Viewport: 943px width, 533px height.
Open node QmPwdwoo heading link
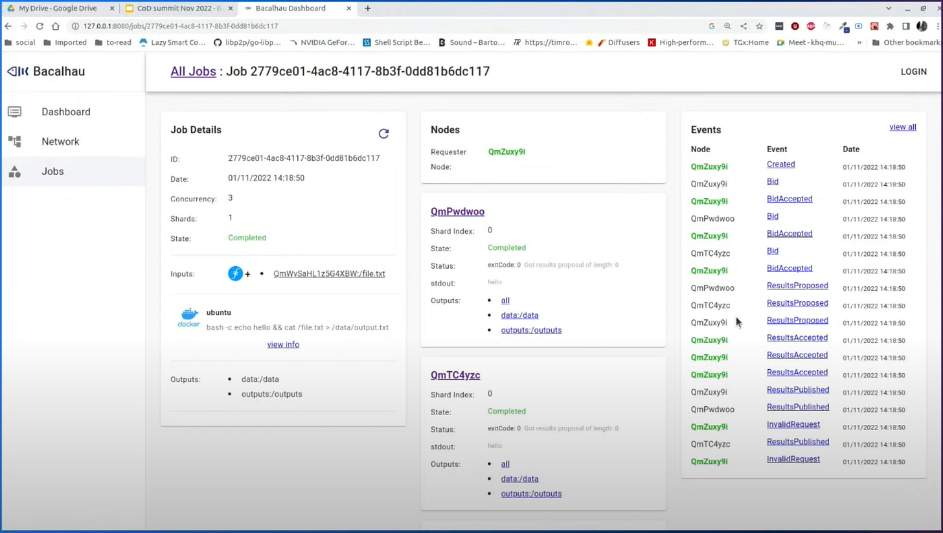click(x=457, y=211)
